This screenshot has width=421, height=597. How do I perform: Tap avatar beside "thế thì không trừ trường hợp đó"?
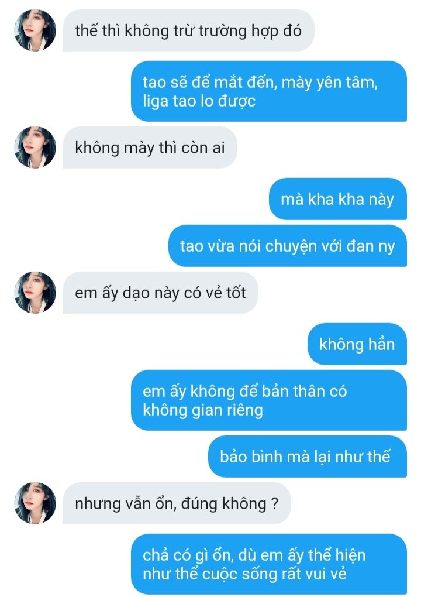pyautogui.click(x=35, y=30)
